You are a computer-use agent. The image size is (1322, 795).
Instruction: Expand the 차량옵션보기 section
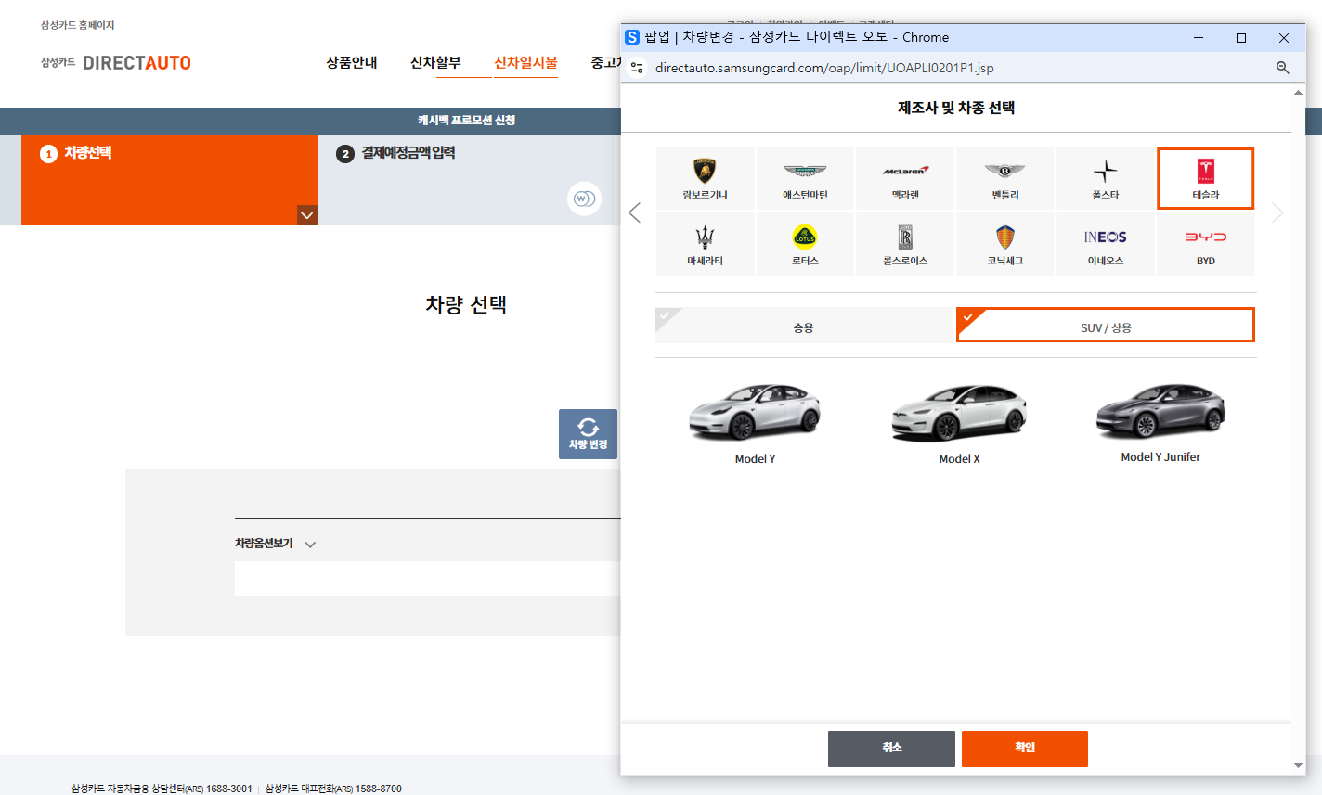point(276,544)
